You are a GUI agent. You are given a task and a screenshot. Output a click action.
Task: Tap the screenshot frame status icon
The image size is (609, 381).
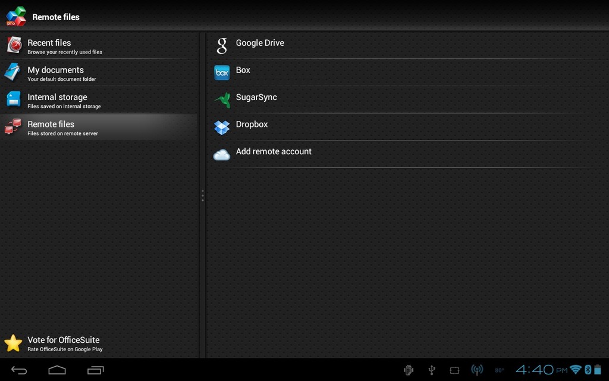pos(454,370)
